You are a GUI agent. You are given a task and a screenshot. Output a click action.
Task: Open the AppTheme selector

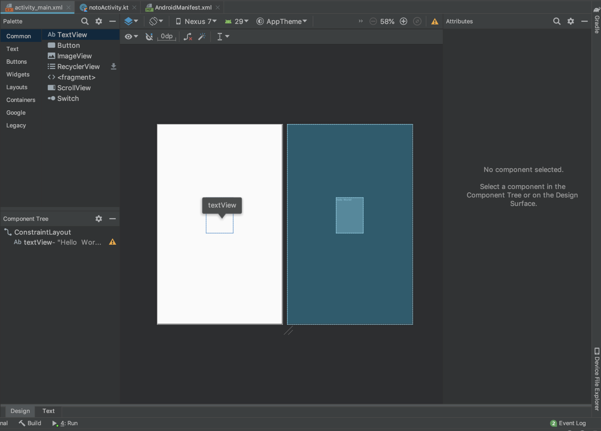pos(281,21)
